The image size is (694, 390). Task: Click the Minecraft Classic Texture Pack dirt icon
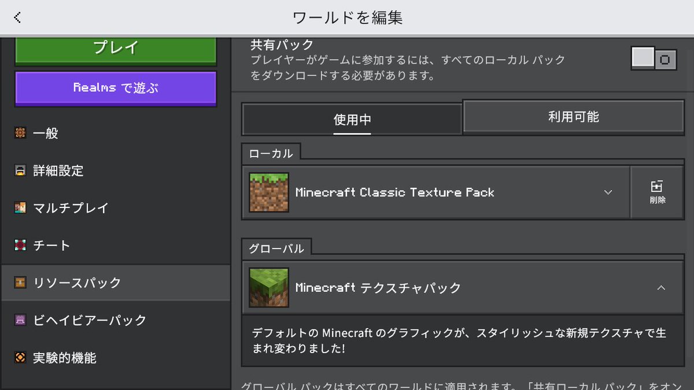point(268,192)
